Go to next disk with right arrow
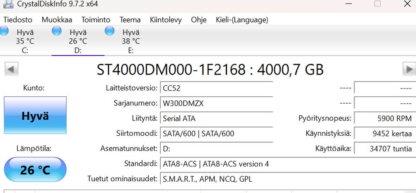The width and height of the screenshot is (416, 193). 409,69
